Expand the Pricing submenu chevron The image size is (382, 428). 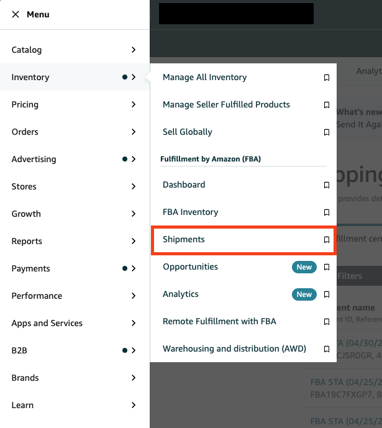134,104
